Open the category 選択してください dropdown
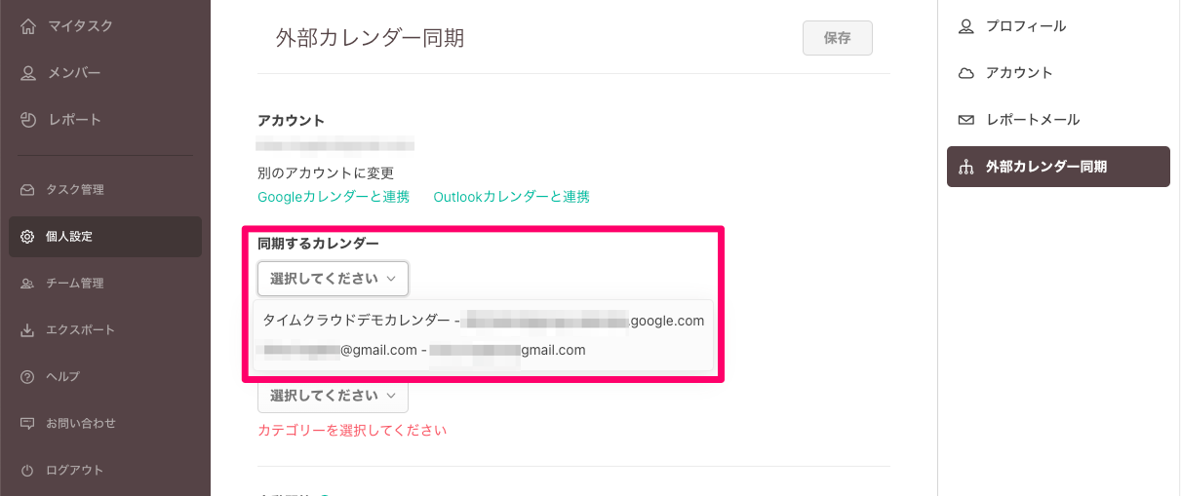The height and width of the screenshot is (496, 1181). pos(333,396)
